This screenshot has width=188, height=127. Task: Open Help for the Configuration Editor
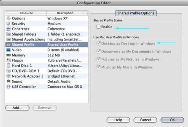118,120
